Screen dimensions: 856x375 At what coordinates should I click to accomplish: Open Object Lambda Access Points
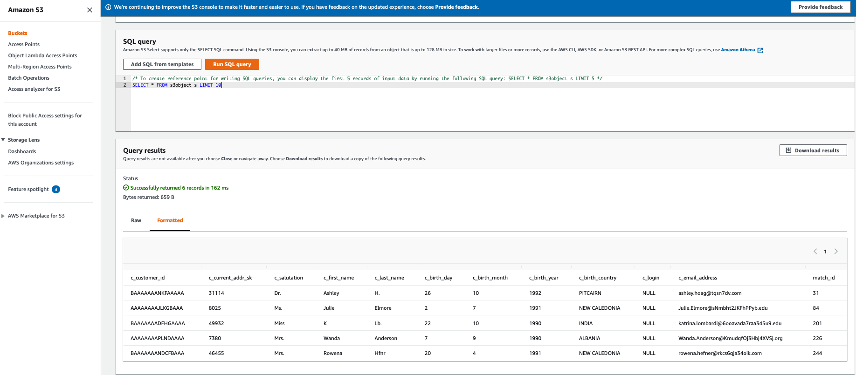click(42, 55)
